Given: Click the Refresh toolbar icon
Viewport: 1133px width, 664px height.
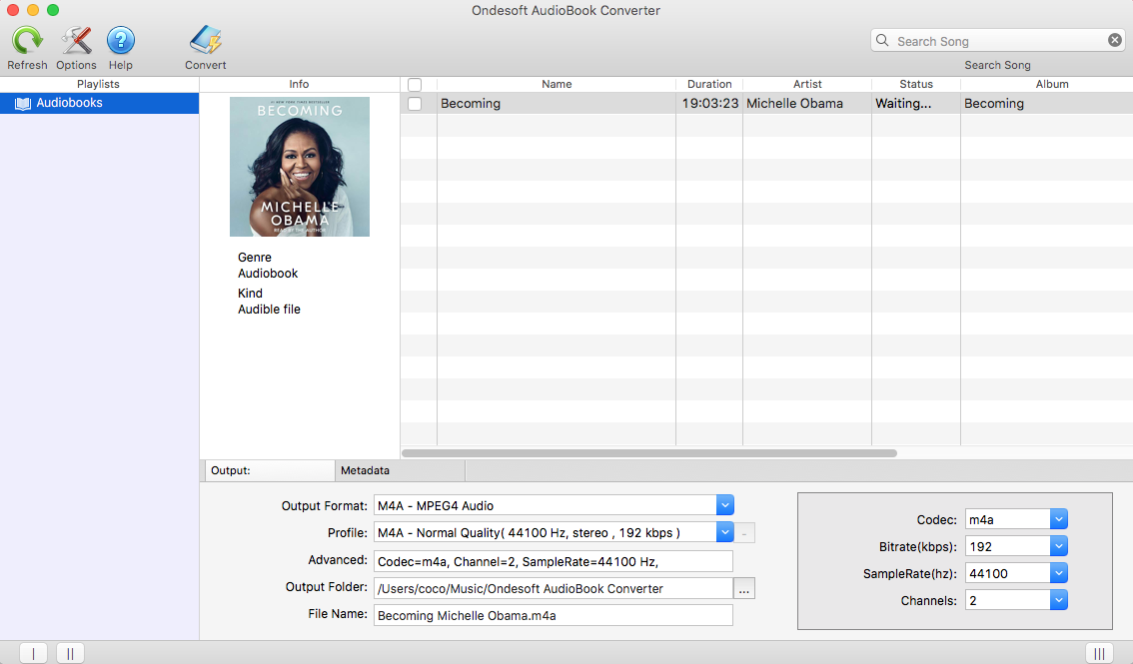Looking at the screenshot, I should 27,40.
